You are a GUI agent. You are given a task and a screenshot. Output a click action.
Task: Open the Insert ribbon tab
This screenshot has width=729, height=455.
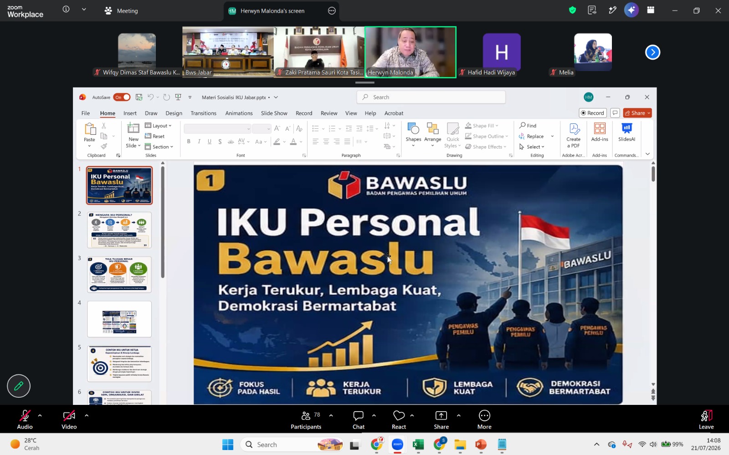pyautogui.click(x=130, y=113)
